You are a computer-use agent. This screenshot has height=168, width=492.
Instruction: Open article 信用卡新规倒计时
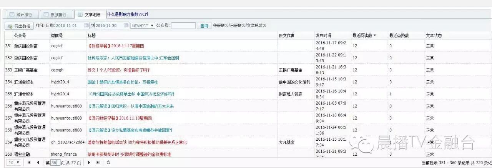coord(129,154)
